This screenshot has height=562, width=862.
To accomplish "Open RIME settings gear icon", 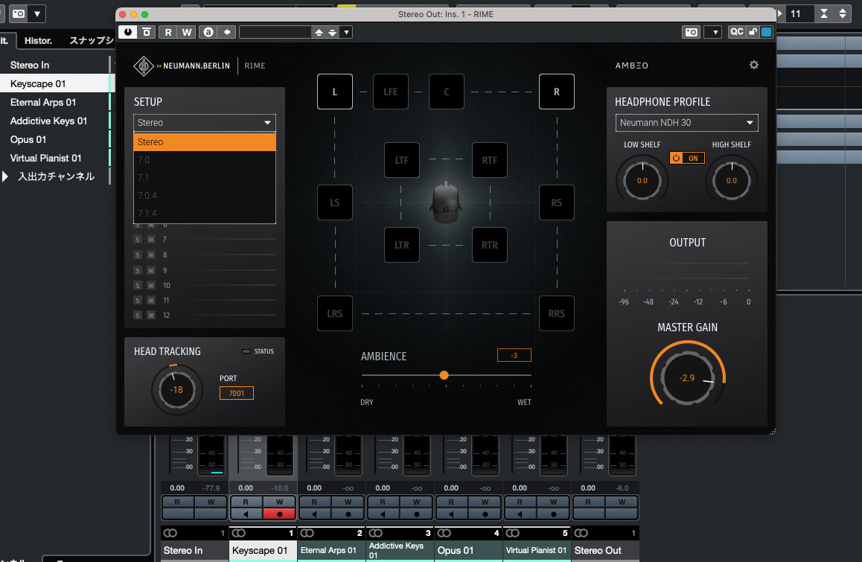I will tap(753, 66).
